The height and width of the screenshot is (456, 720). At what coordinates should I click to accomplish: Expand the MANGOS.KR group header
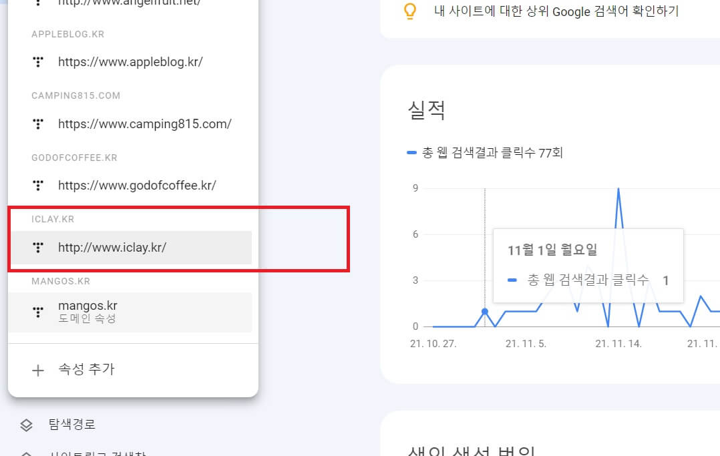60,281
